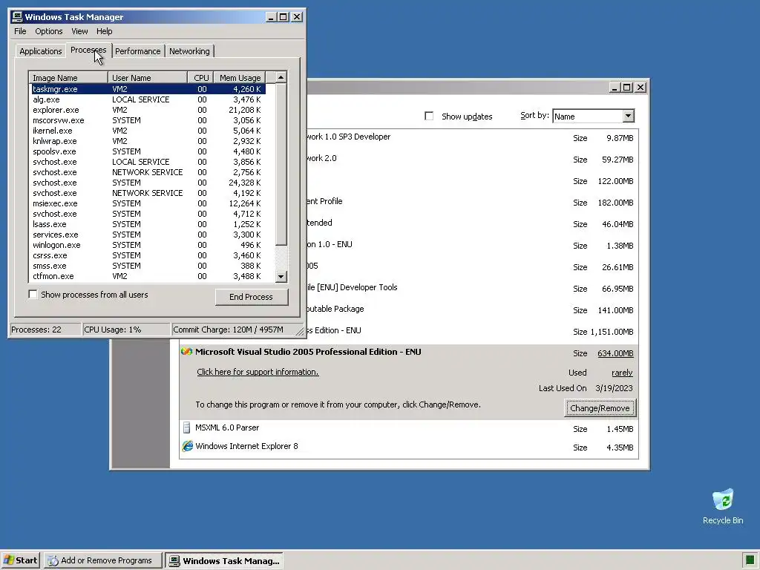Screen dimensions: 760x570
Task: Select the program entry sized 1,151.00MB
Action: click(473, 332)
